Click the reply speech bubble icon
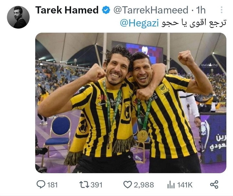Screen dimensions: 233x196 pos(41,185)
